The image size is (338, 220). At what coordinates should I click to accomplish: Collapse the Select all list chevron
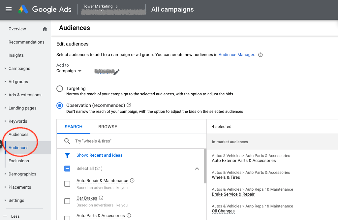click(x=197, y=169)
